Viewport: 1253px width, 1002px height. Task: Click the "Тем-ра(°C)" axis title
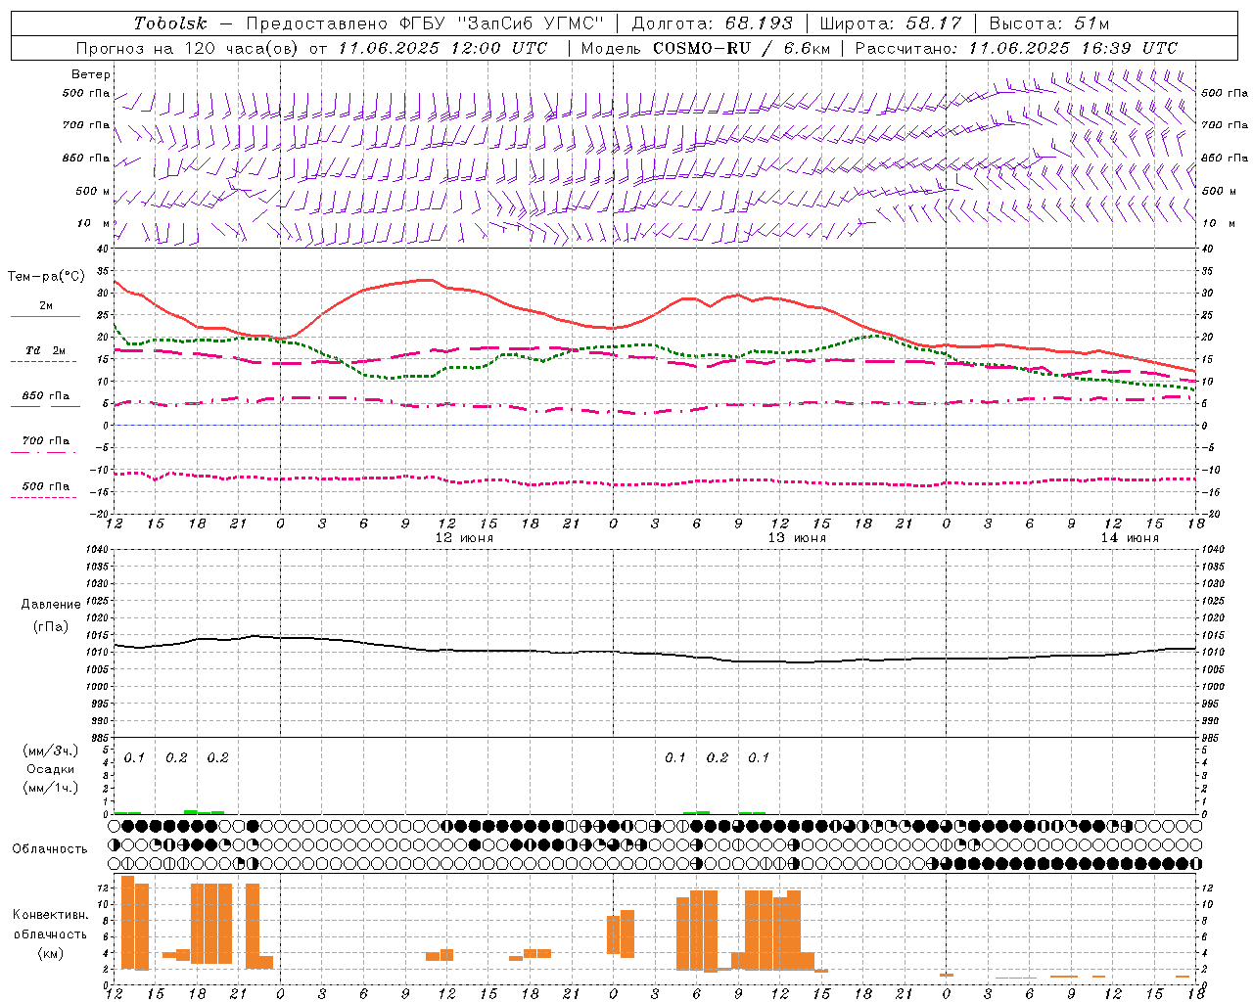[46, 277]
